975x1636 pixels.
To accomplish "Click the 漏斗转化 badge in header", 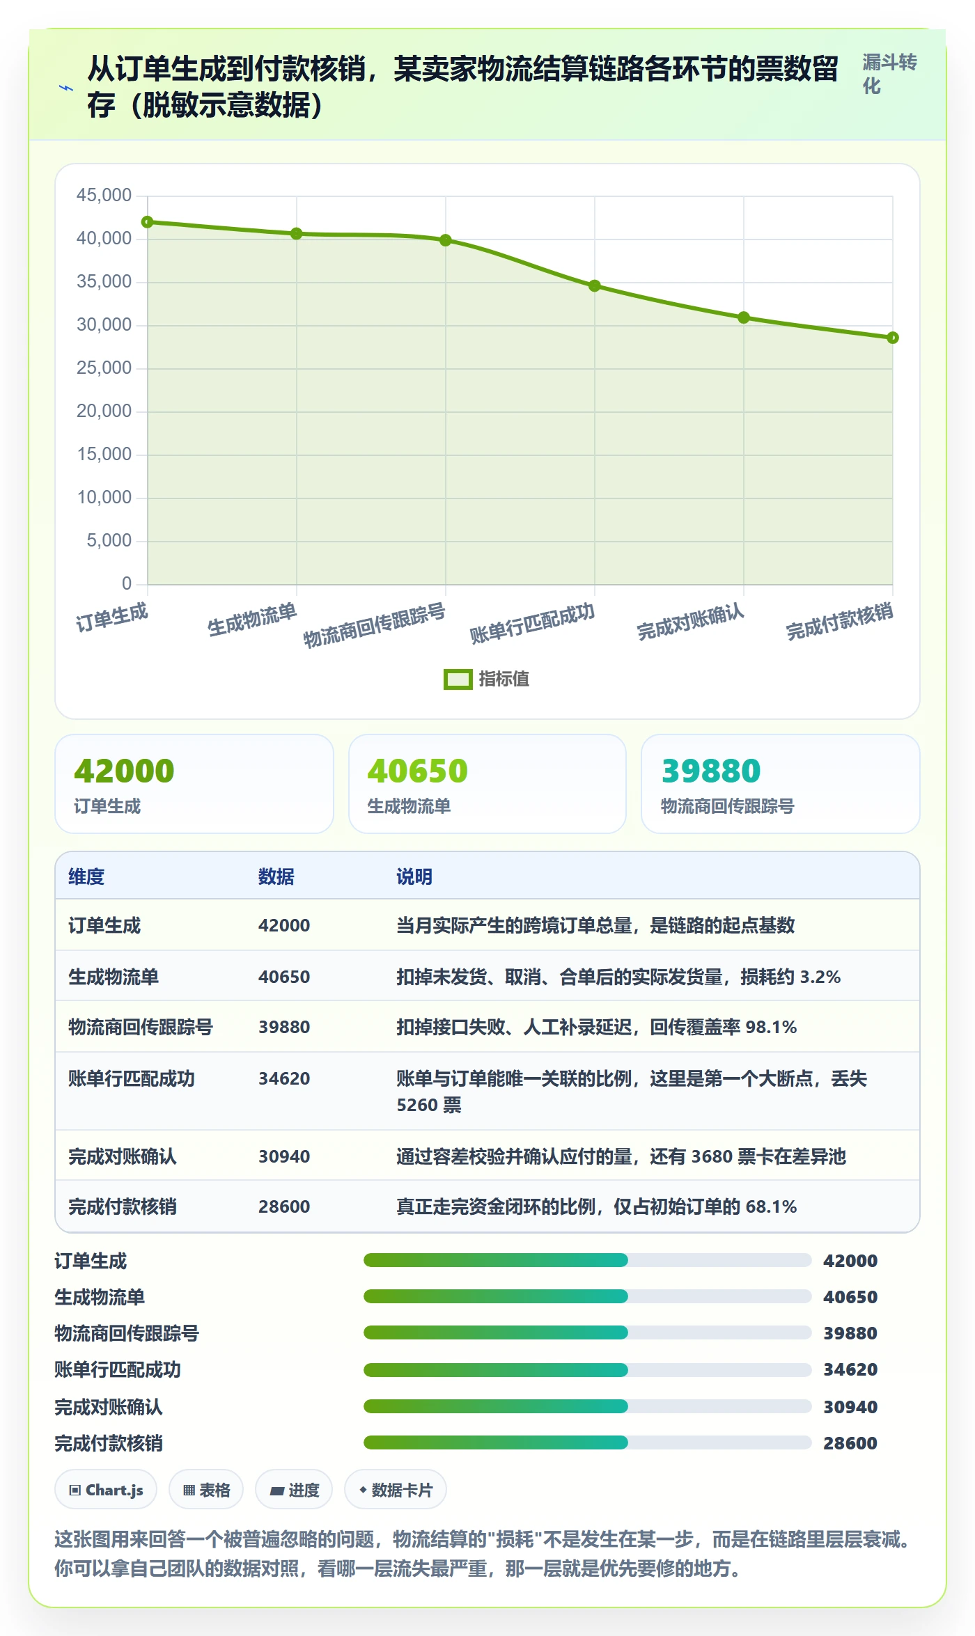I will [x=889, y=74].
